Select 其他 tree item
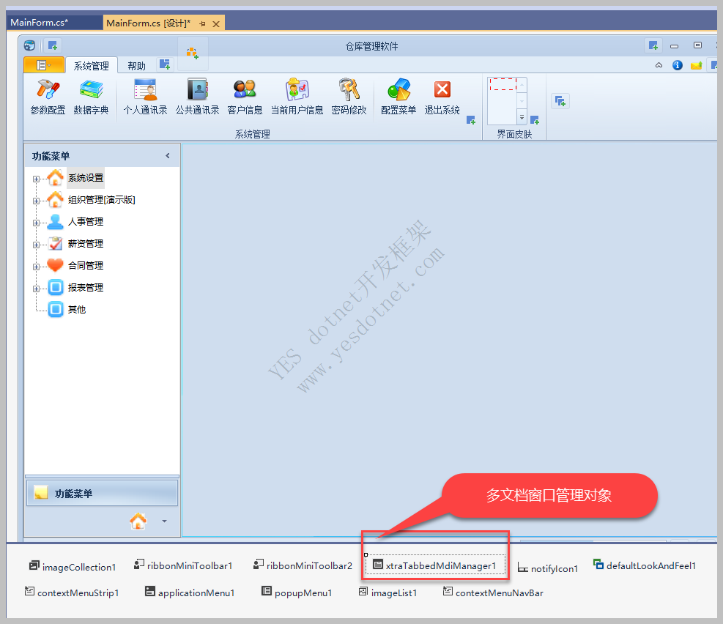Viewport: 723px width, 624px height. [76, 310]
